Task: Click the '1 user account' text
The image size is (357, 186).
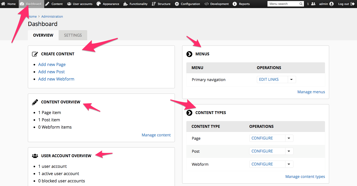Action: (52, 166)
